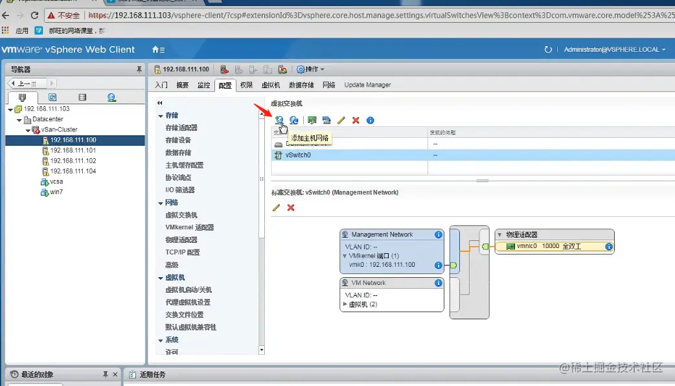
Task: Select host 192.168.111.101 in tree
Action: [x=73, y=150]
